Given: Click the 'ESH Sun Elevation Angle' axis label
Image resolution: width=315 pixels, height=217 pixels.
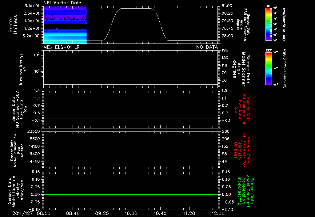Looking at the screenshot, I should pos(243,25).
